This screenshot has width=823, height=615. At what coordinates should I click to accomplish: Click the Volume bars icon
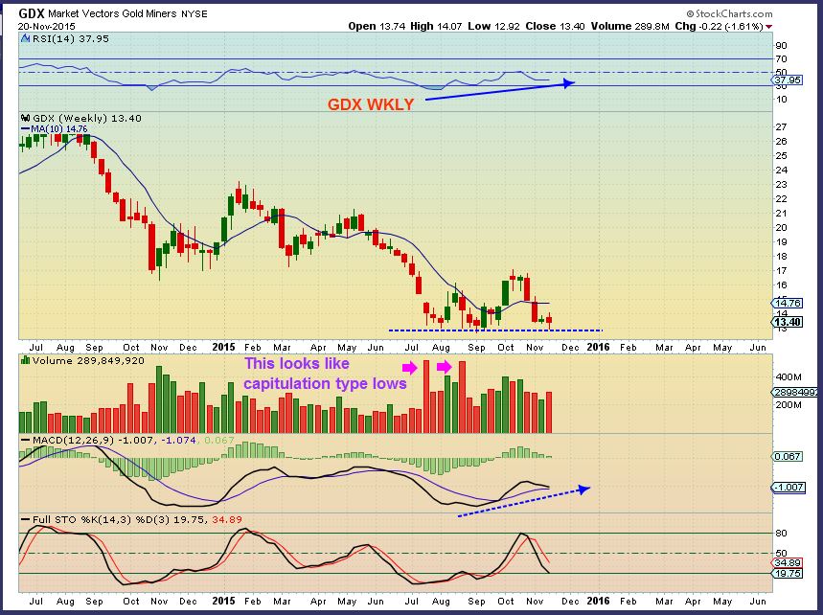point(25,360)
